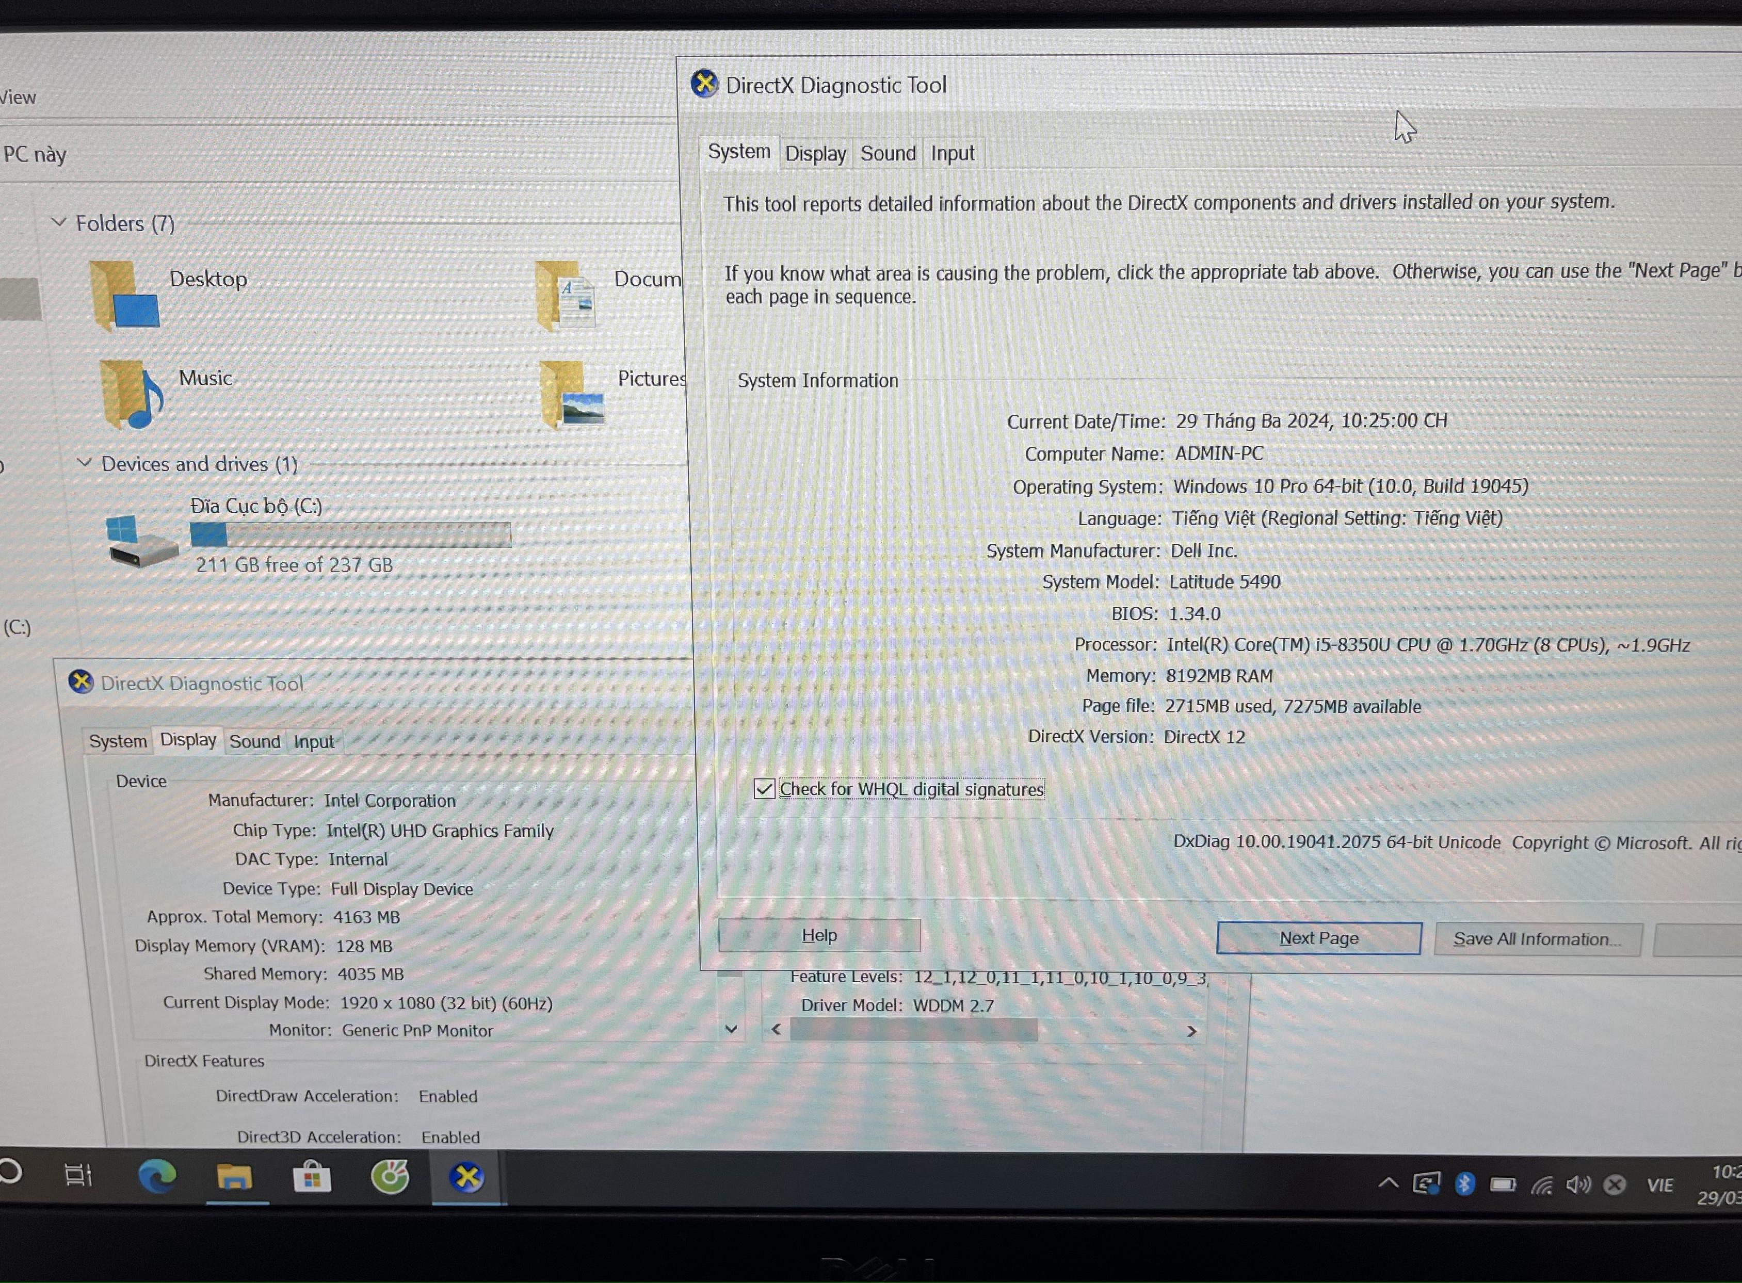Show hidden tray icons chevron
Screen dimensions: 1742x1283
pyautogui.click(x=1388, y=1183)
